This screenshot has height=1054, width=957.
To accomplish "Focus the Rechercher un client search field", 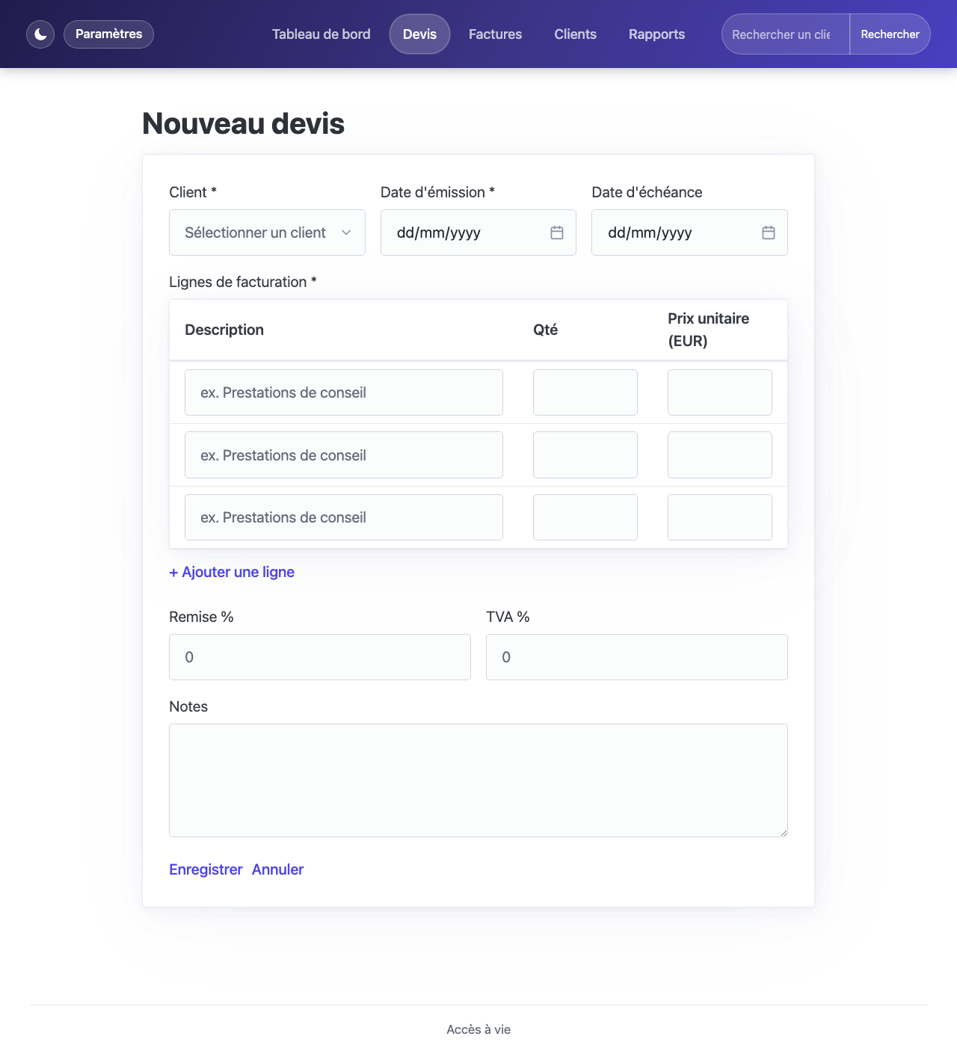I will tap(785, 34).
